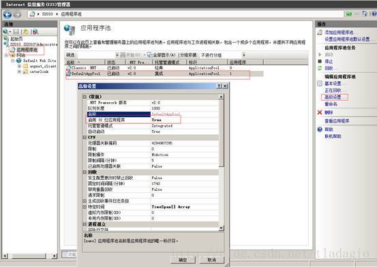Click the Forward navigation arrow
Viewport: 377px width, 267px height.
tap(17, 15)
